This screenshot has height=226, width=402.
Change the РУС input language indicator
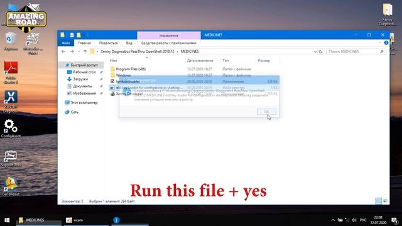click(363, 220)
